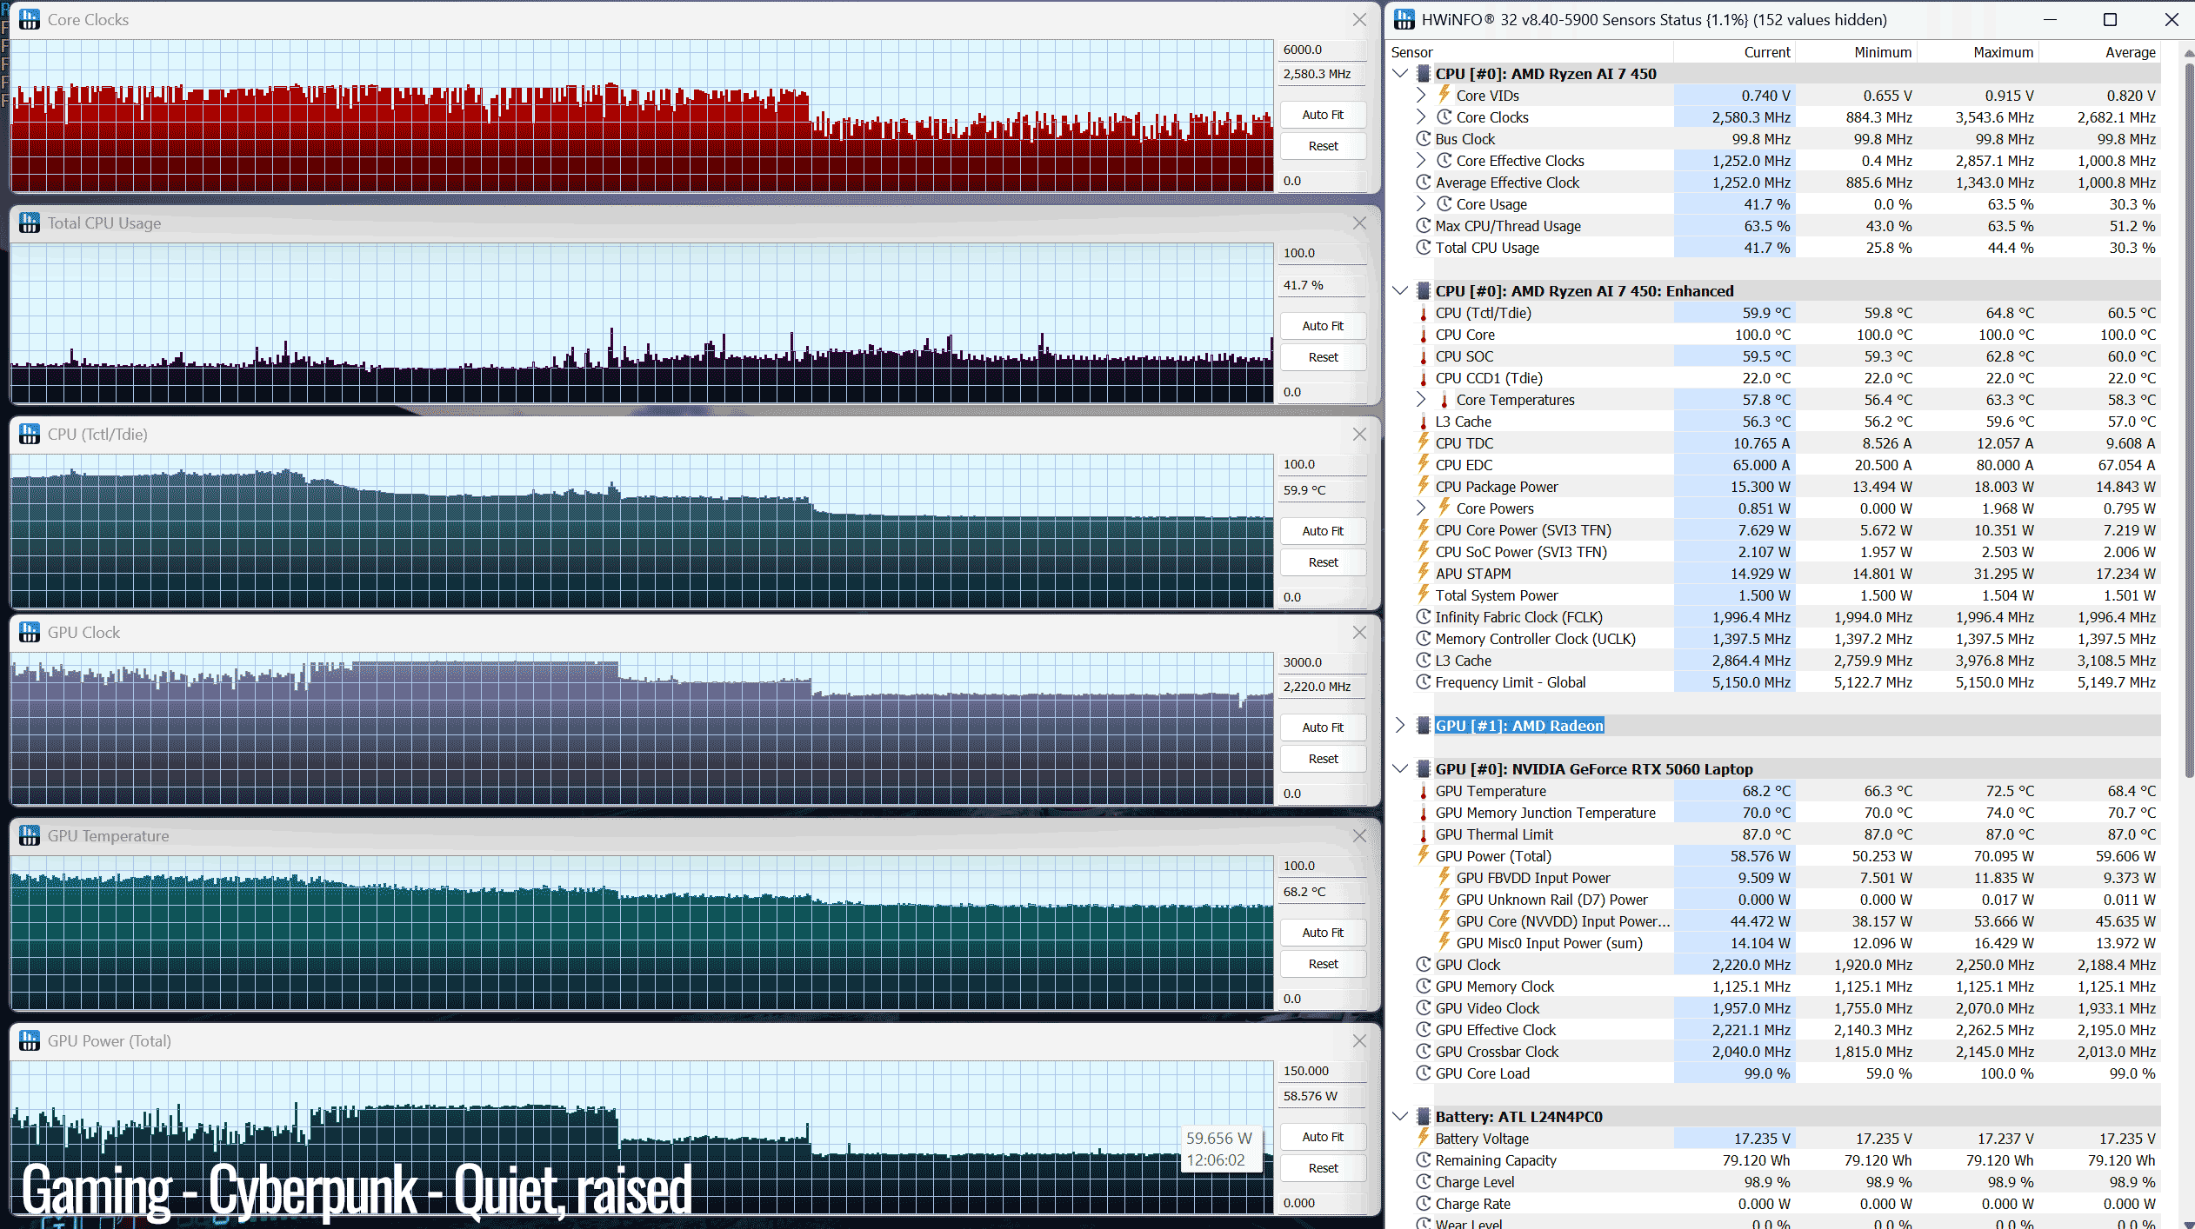Expand the GPU [#1]: AMD Radeon section

coord(1400,726)
